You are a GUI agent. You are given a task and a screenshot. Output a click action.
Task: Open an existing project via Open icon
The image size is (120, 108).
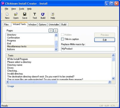pos(16,16)
